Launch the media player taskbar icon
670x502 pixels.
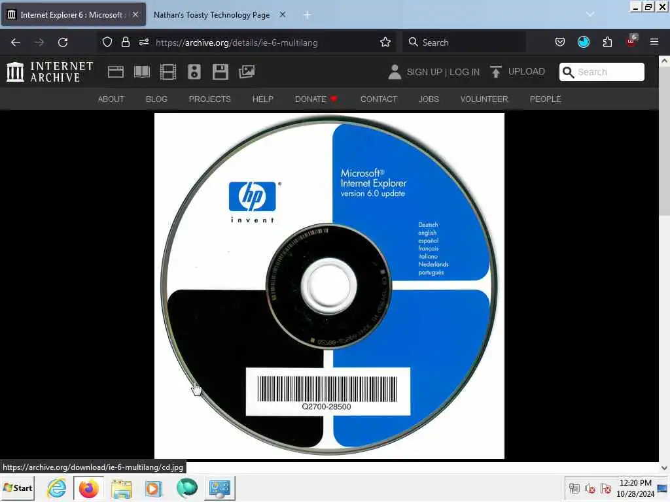(x=154, y=488)
